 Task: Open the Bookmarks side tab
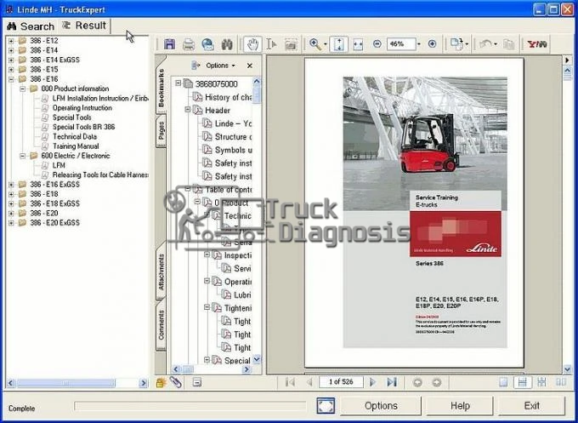point(161,88)
